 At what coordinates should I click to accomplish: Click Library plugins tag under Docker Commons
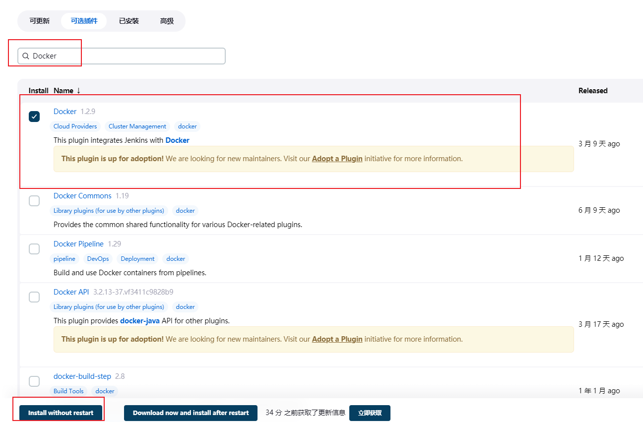[x=109, y=211]
